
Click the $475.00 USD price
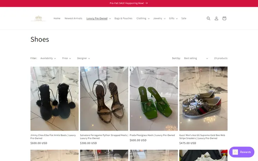(x=187, y=143)
